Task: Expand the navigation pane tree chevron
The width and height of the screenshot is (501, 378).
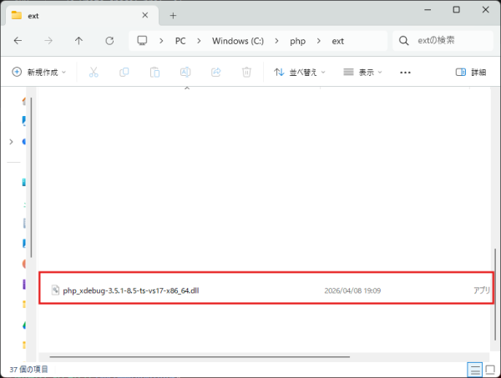Action: [11, 142]
